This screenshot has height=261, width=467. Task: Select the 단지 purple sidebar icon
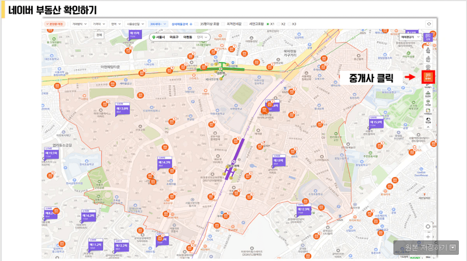click(428, 37)
